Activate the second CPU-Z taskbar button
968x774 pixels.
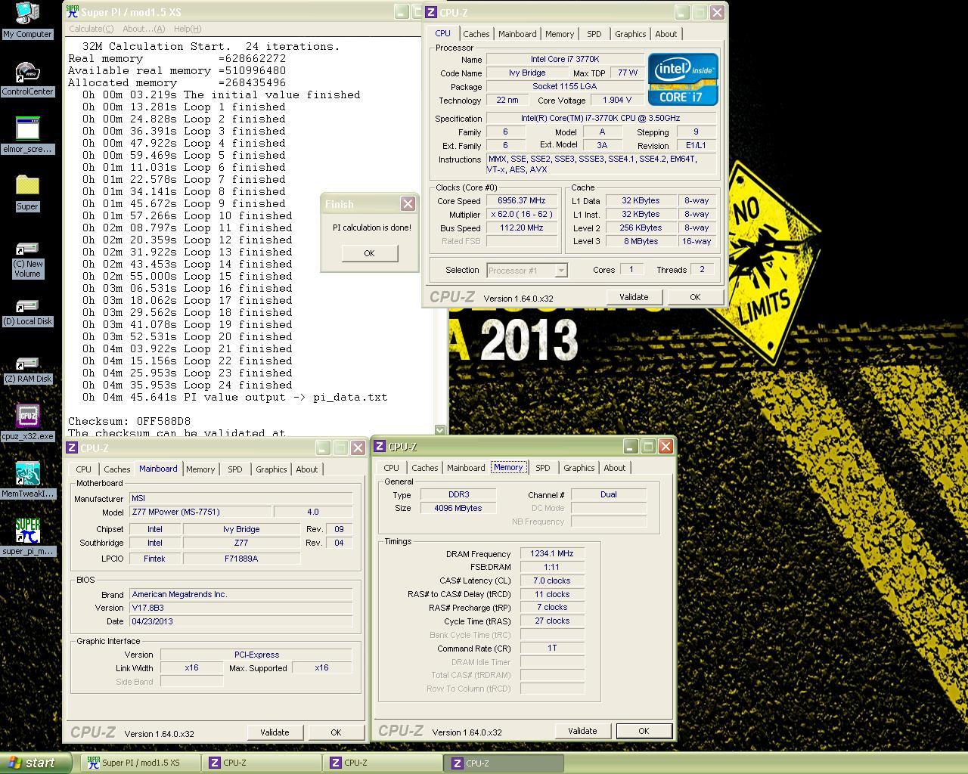[382, 763]
